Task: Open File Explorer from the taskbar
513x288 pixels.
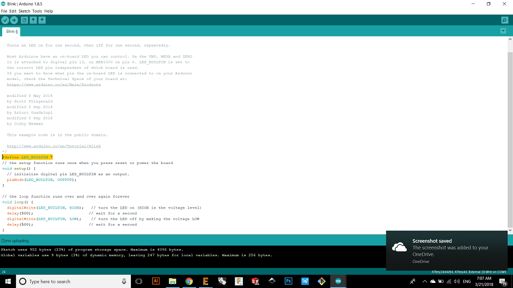Action: coord(172,281)
